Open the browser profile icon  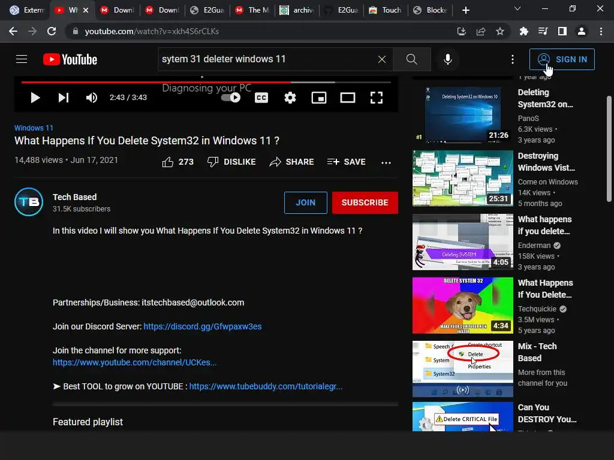click(582, 31)
